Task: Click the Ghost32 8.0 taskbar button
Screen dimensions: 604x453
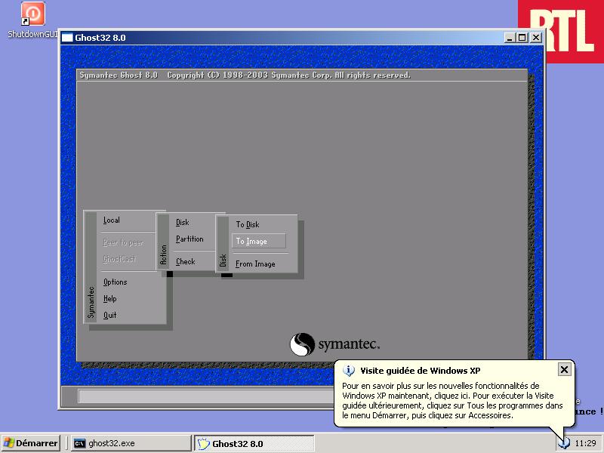Action: coord(254,443)
